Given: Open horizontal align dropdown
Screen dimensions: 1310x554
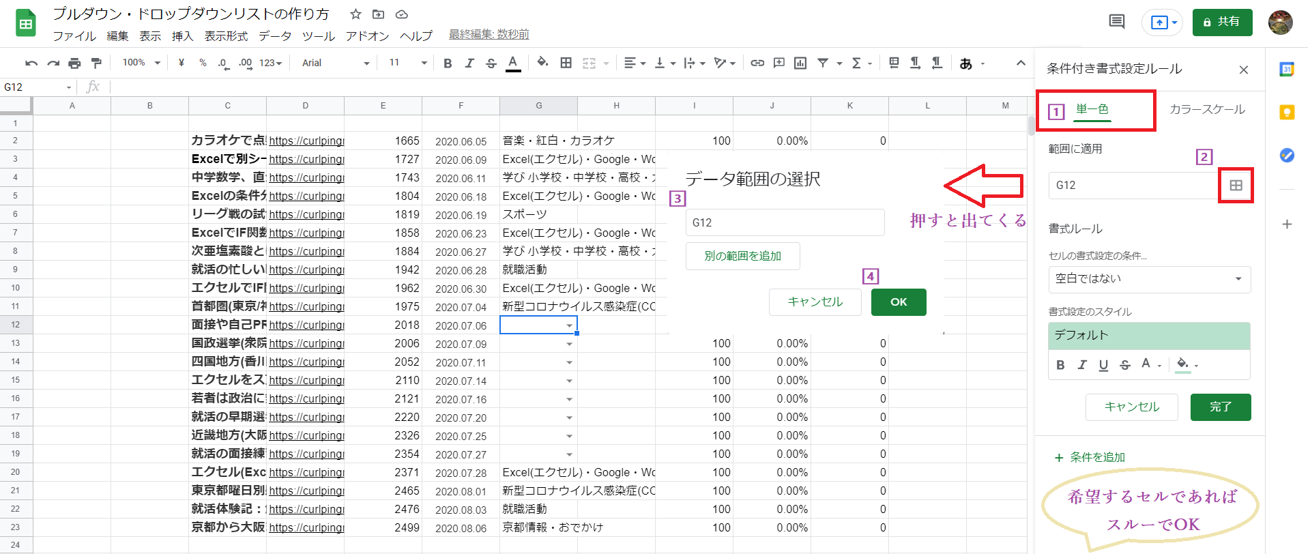Looking at the screenshot, I should [635, 63].
